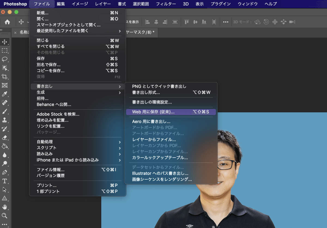Select the Crop tool
Image resolution: width=327 pixels, height=228 pixels.
click(5, 77)
